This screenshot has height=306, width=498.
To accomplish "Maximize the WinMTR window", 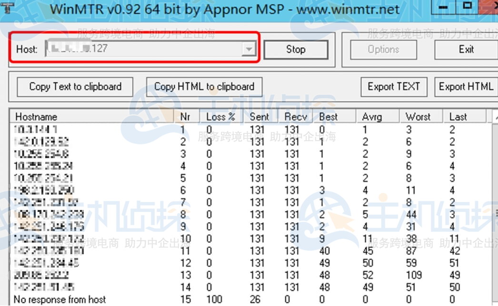I will pos(467,6).
